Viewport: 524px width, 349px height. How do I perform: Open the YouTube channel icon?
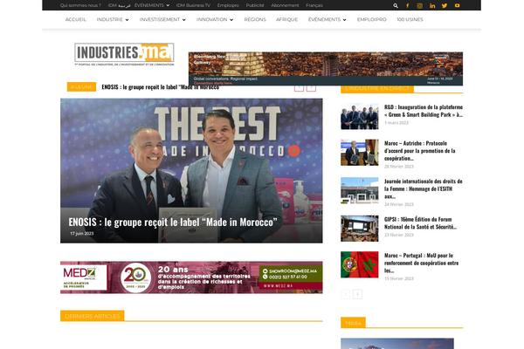tap(457, 6)
